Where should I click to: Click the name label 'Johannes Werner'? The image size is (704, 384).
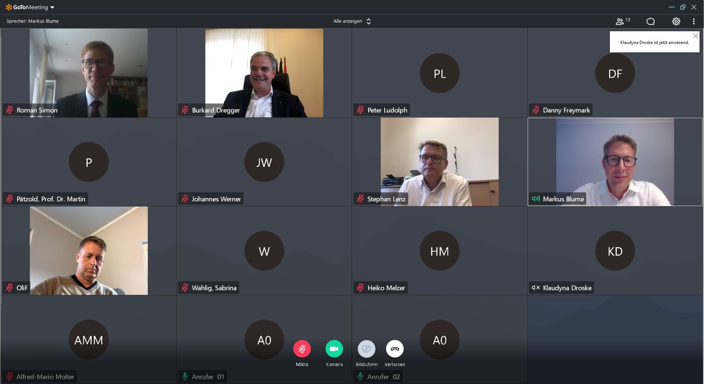(x=216, y=199)
